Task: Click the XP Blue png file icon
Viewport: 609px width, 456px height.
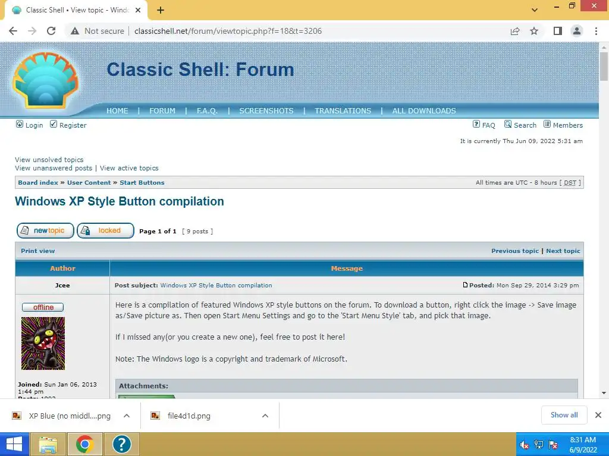Action: (16, 416)
